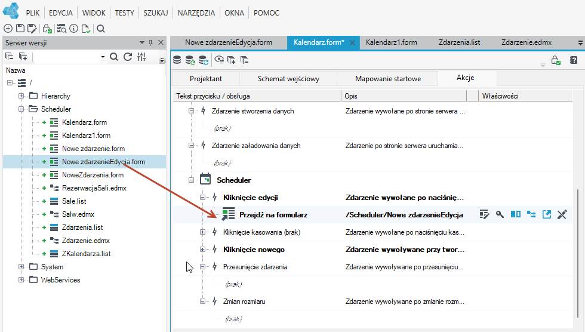
Task: Click the search magnifier in Serwer wersji panel
Action: tap(114, 57)
